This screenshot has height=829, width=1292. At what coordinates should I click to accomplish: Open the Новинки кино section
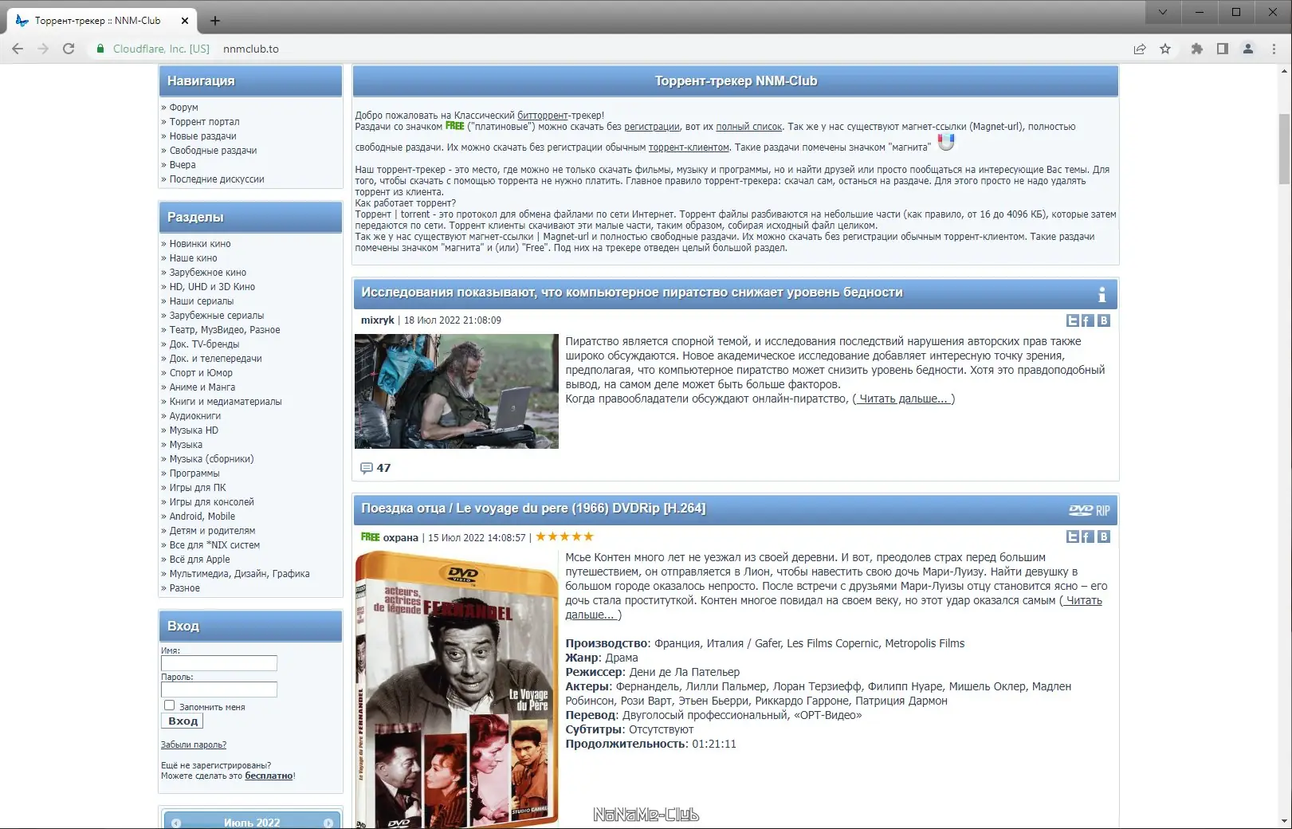point(200,244)
